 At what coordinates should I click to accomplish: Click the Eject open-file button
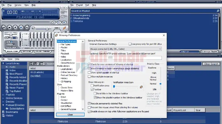54,22
